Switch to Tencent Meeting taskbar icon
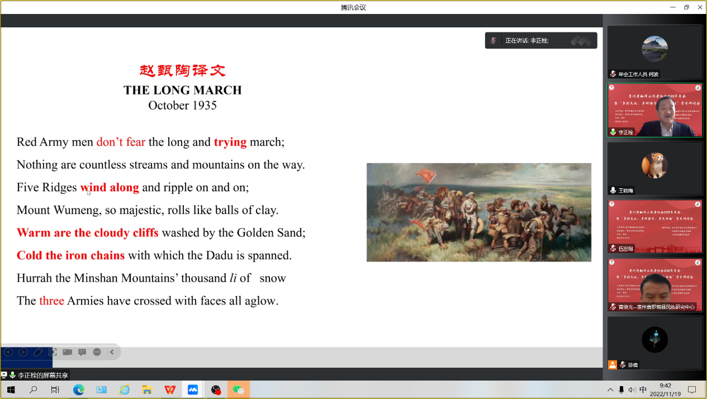707x399 pixels. 193,390
